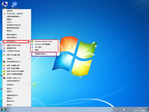Click the WPS 2019 desktop shortcut icon
The image size is (149, 112).
coord(15,5)
